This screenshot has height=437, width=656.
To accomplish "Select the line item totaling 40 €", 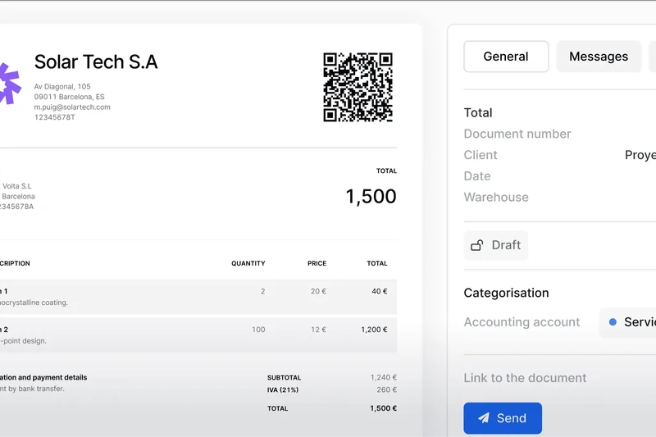I will [197, 296].
